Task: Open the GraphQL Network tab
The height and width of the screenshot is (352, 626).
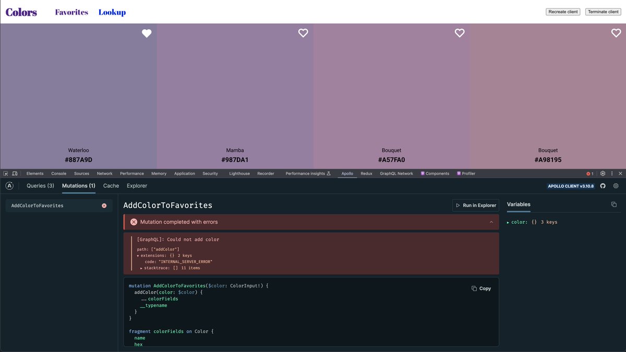Action: tap(396, 174)
